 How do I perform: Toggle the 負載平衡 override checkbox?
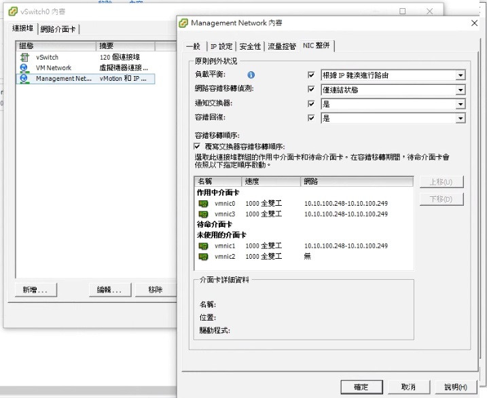[311, 75]
